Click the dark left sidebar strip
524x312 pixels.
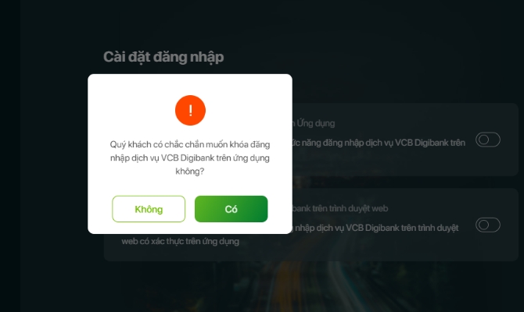pos(10,156)
